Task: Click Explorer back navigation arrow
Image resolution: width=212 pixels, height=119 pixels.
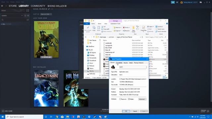Action: 86,37
